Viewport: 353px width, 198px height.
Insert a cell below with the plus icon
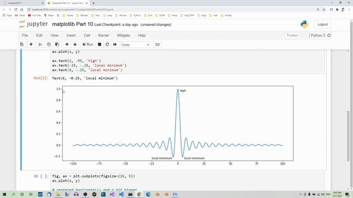[31, 45]
